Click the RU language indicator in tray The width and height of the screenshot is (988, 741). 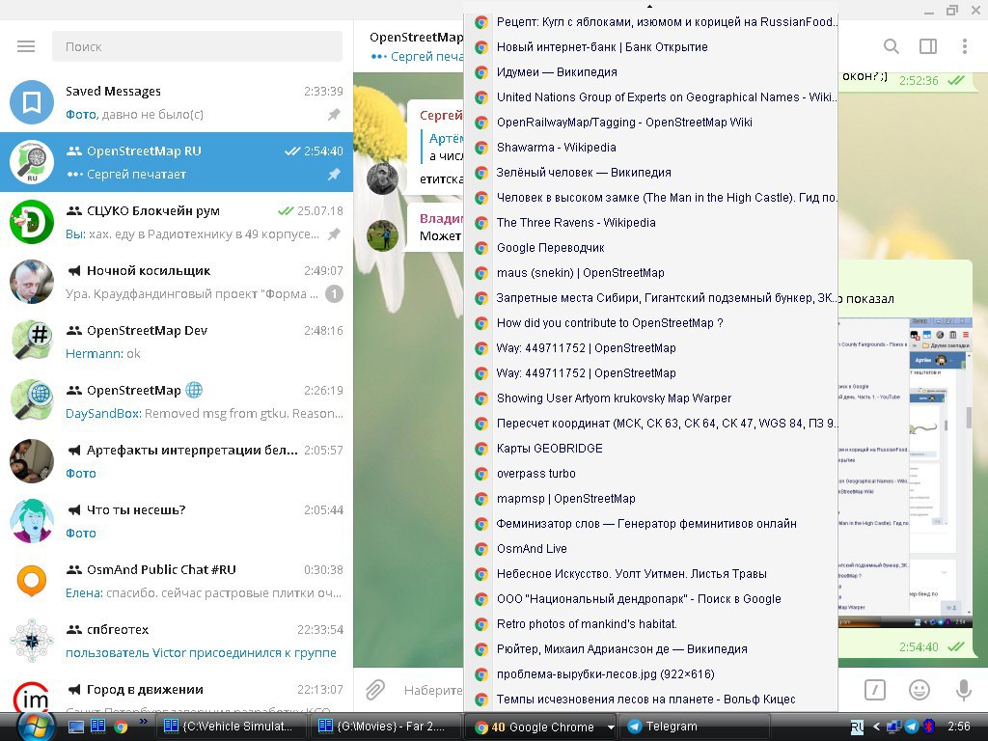(x=857, y=727)
